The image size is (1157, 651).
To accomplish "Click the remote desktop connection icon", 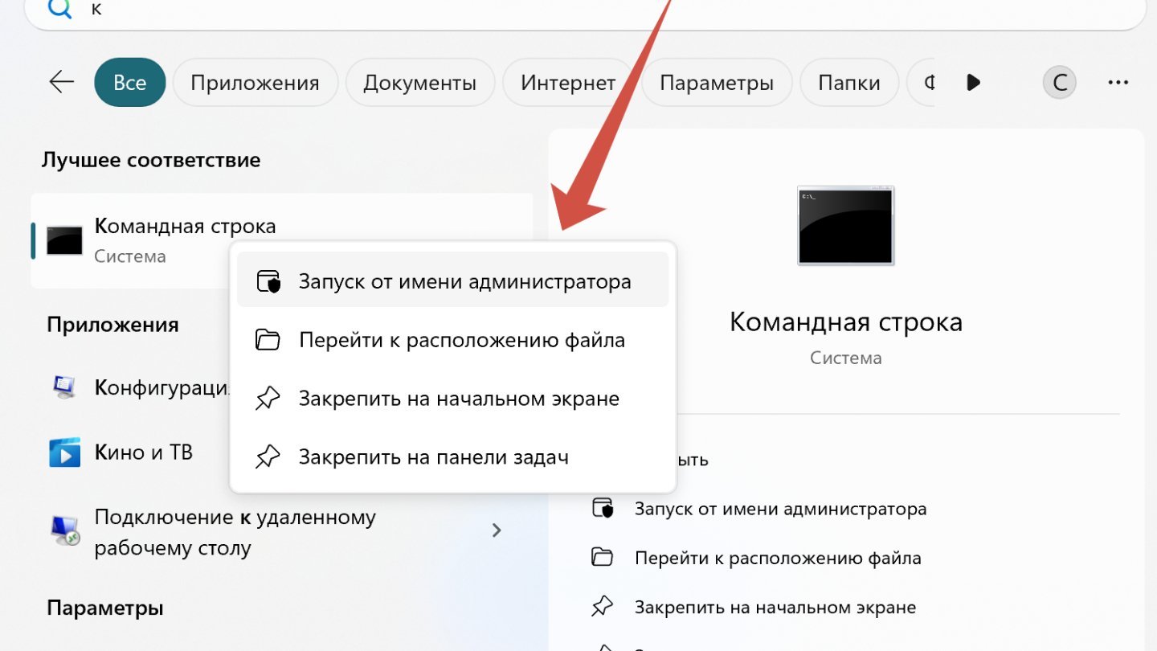I will tap(65, 532).
